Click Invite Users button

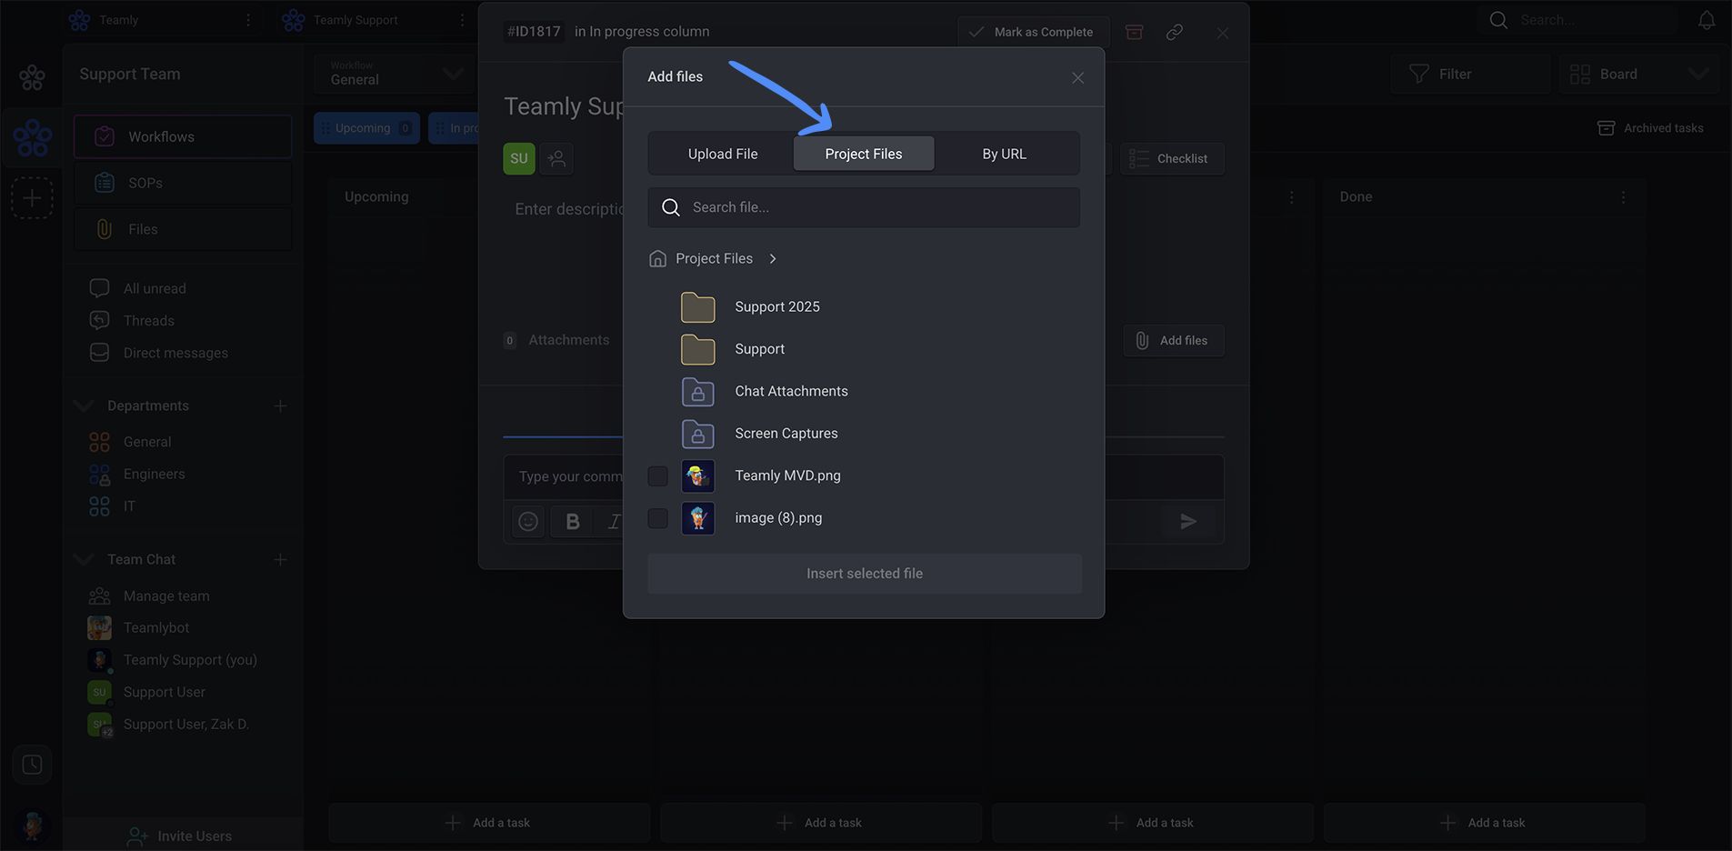[x=180, y=836]
